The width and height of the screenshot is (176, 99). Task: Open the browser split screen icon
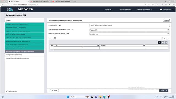(158, 5)
